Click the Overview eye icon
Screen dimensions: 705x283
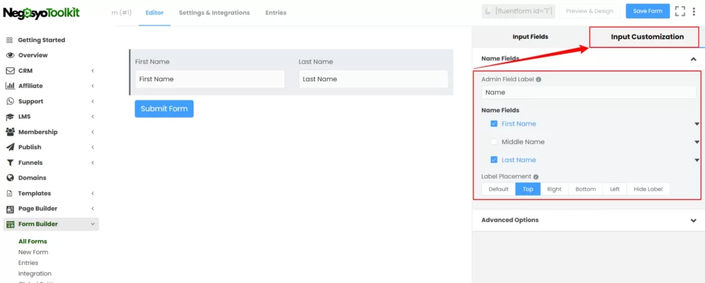click(x=10, y=55)
